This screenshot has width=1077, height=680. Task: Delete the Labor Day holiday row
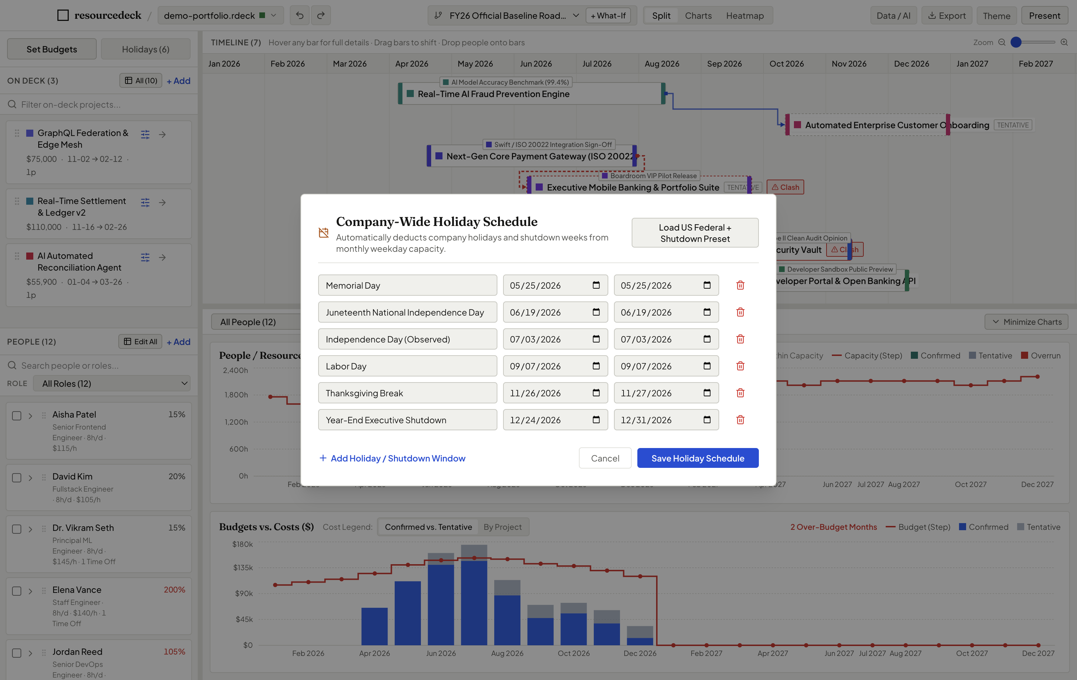click(x=740, y=366)
